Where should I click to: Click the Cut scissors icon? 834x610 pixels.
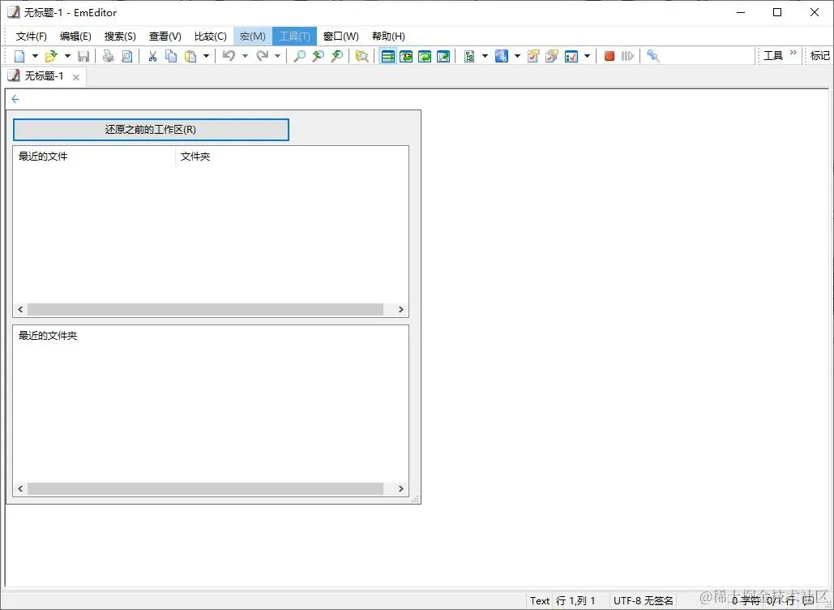click(x=152, y=56)
